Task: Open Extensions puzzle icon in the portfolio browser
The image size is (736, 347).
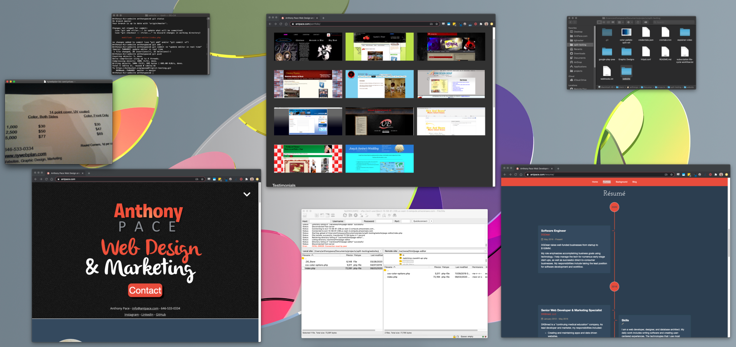Action: (481, 24)
